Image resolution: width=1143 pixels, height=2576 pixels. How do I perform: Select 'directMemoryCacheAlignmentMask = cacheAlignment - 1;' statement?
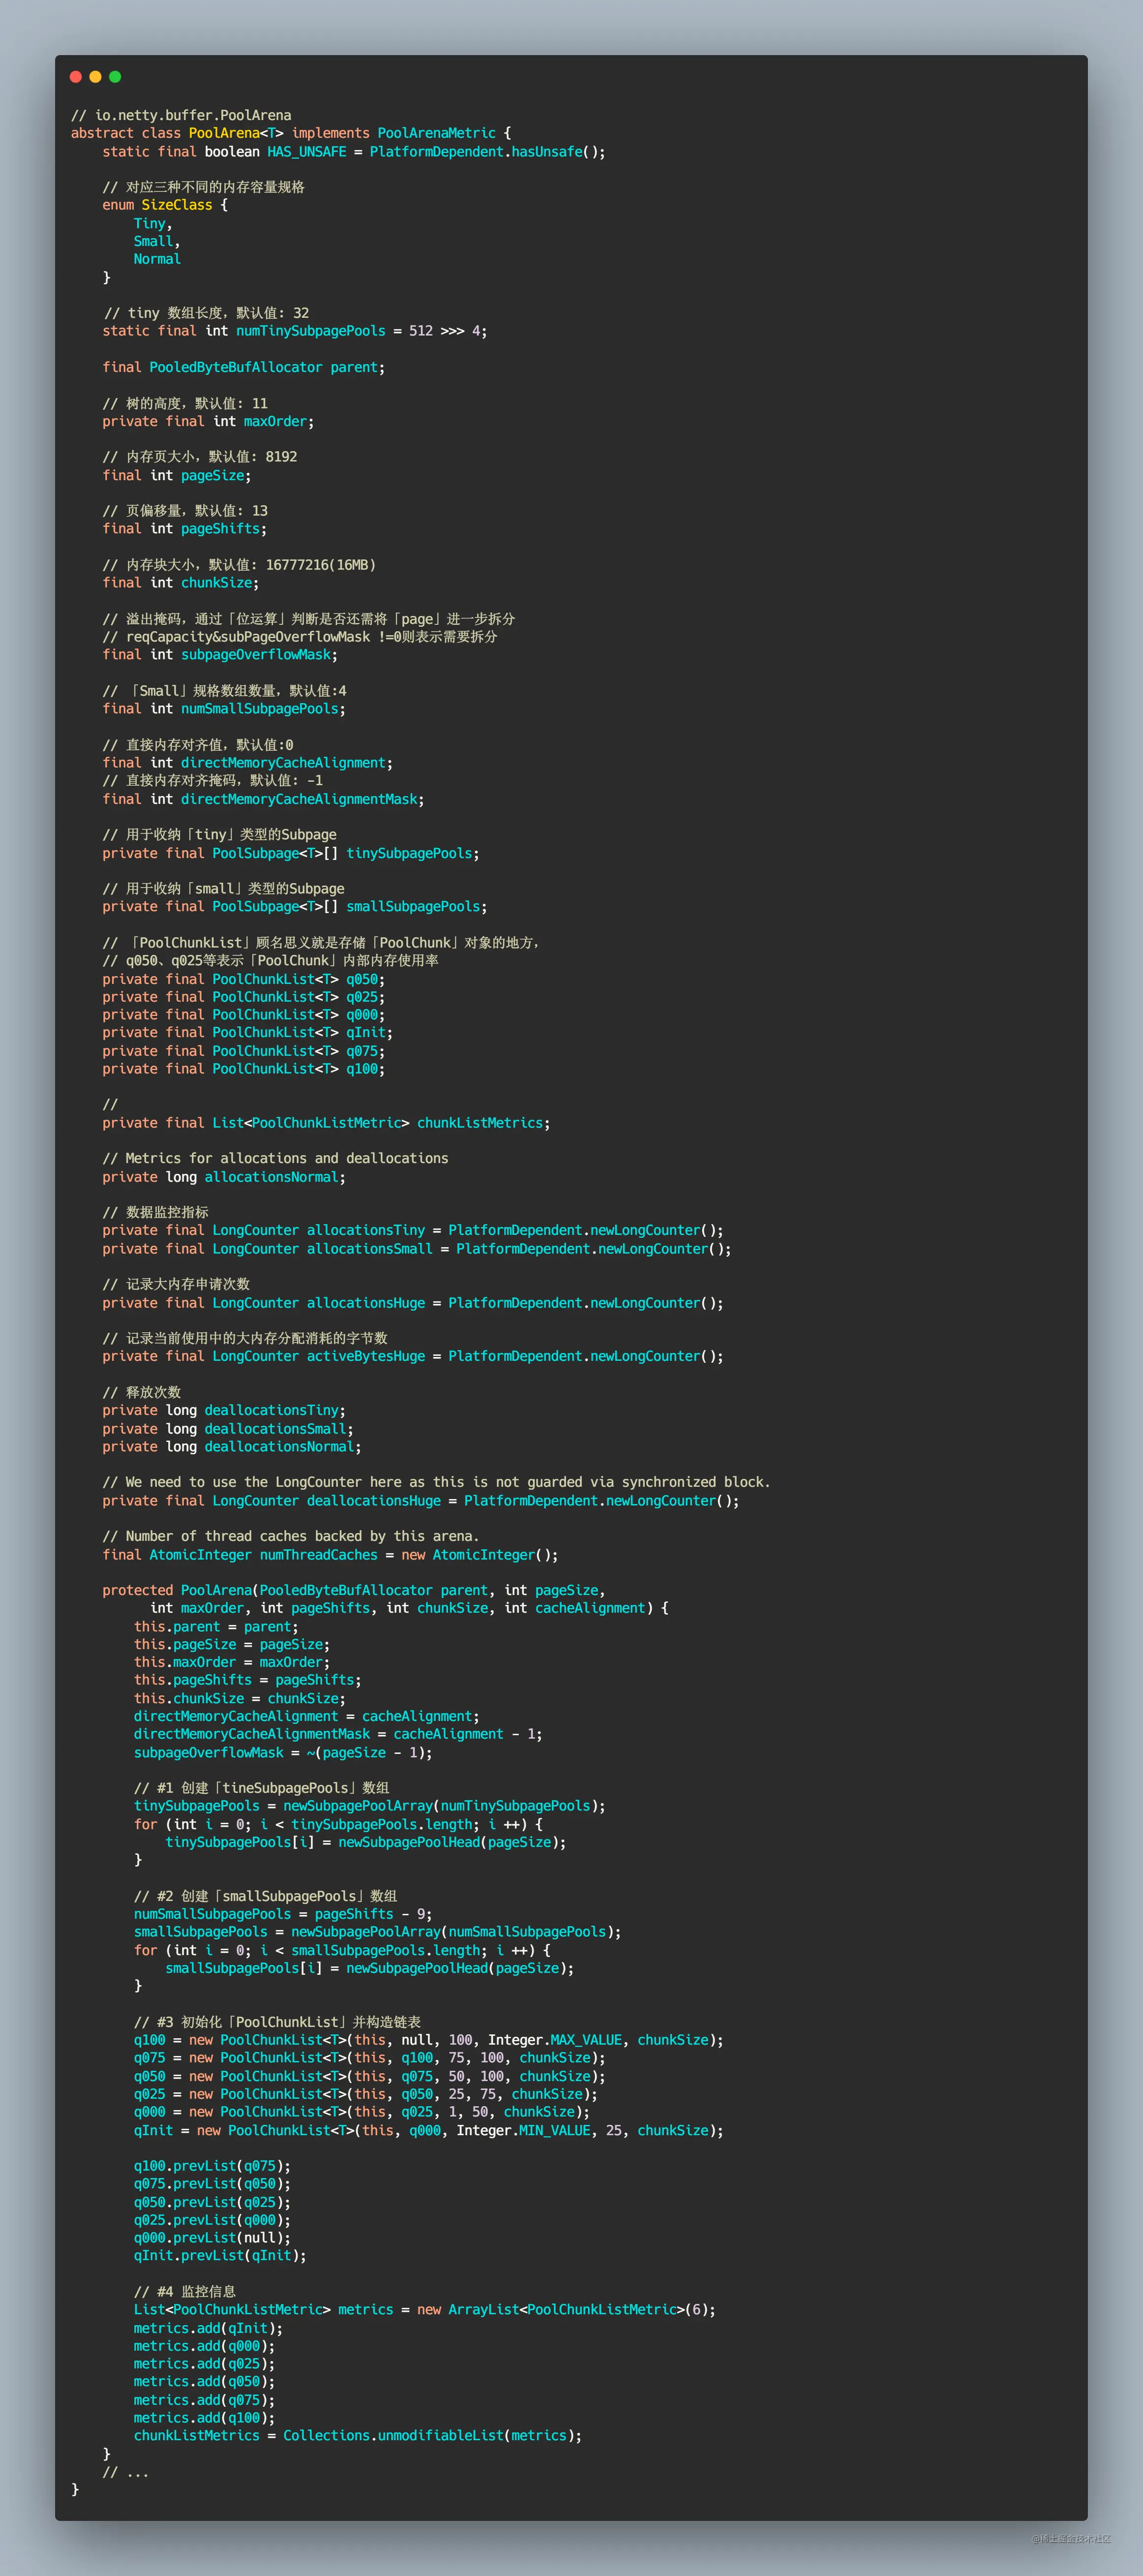click(338, 1734)
